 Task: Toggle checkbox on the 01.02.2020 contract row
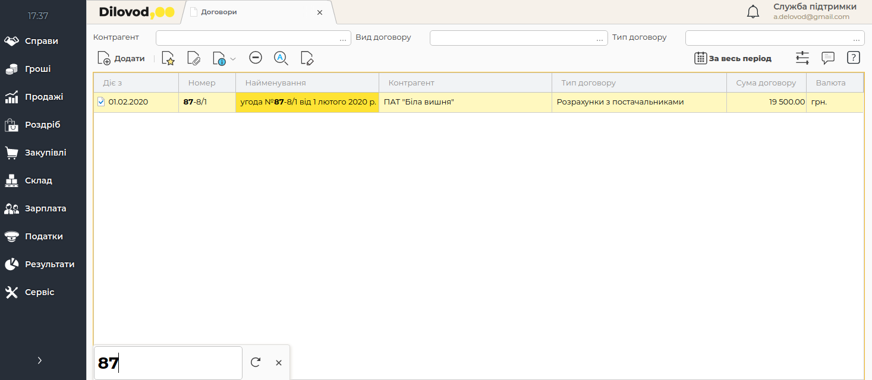101,102
